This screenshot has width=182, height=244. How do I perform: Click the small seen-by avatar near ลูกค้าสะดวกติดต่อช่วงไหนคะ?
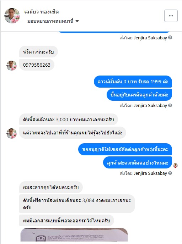(176, 165)
